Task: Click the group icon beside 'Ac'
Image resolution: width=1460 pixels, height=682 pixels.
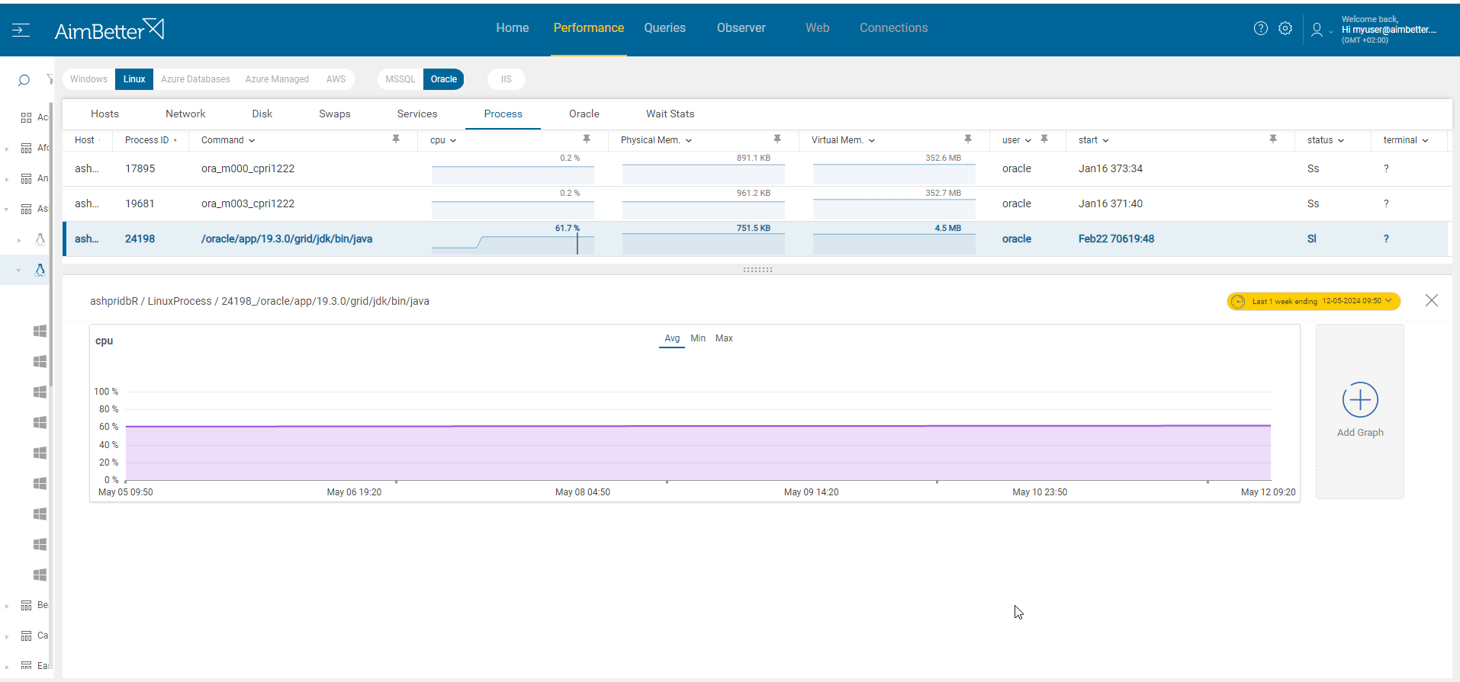Action: (27, 117)
